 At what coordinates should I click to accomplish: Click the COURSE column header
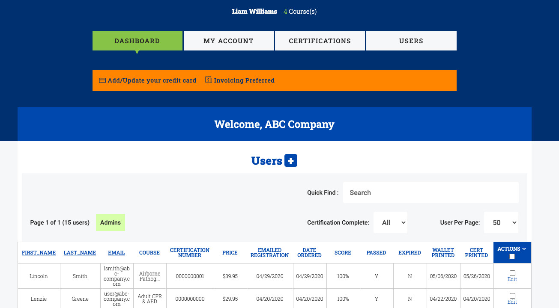point(149,253)
